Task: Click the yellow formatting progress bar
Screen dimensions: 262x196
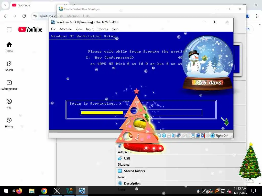Action: (102, 113)
